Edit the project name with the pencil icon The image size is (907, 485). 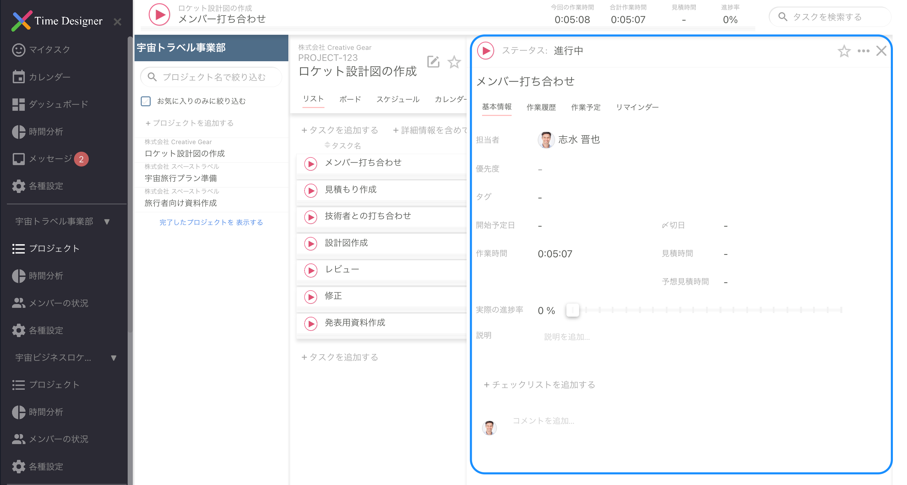point(433,62)
